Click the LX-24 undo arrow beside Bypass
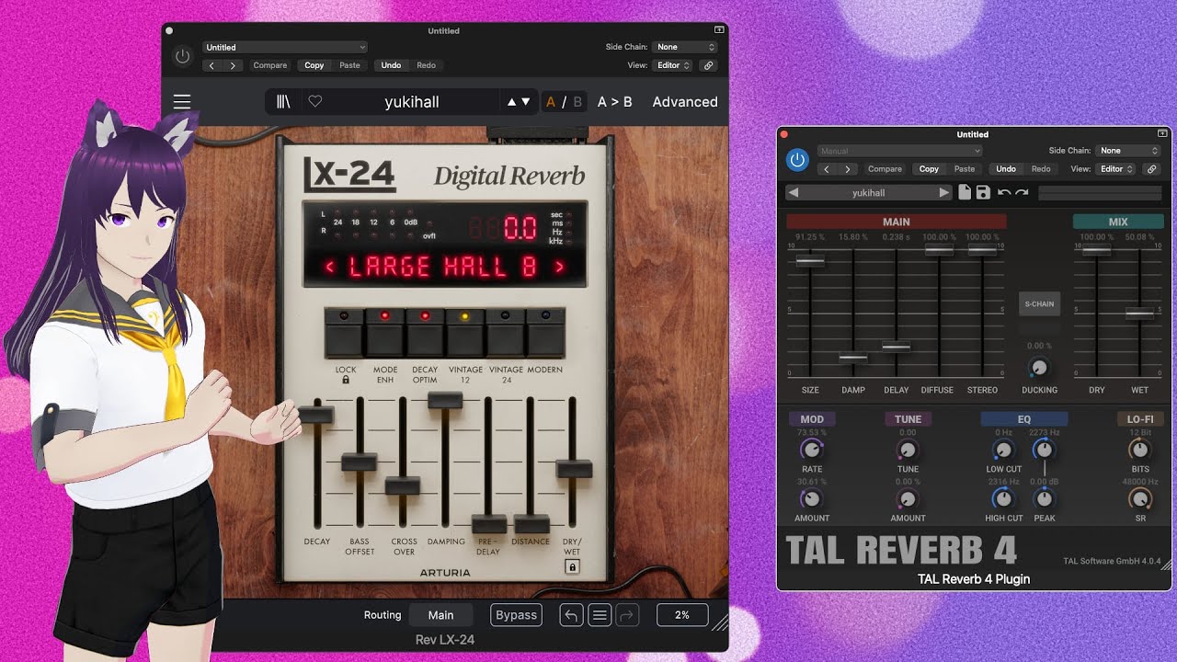 pyautogui.click(x=571, y=615)
